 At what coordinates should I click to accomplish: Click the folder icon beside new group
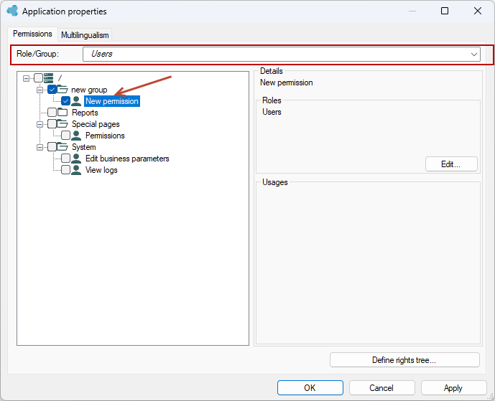63,90
